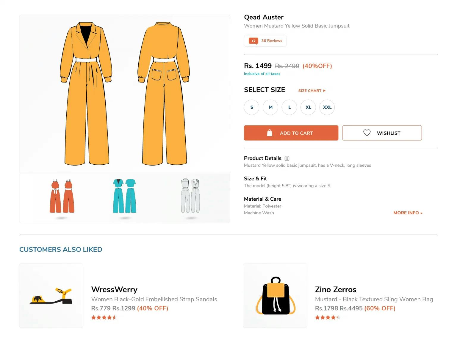Select the teal jumpsuit variant thumbnail
The height and width of the screenshot is (340, 457).
125,196
